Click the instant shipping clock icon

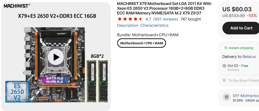[x=226, y=48]
